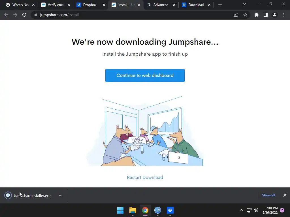Bookmark this page with star icon
Screen dimensions: 290x217
[x=245, y=15]
